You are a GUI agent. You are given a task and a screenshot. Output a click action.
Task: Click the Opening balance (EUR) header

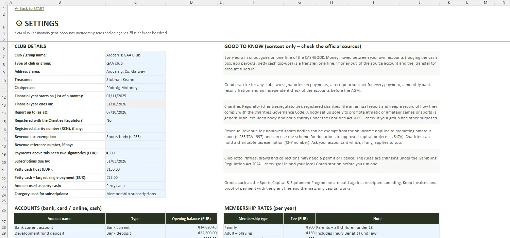(x=191, y=219)
